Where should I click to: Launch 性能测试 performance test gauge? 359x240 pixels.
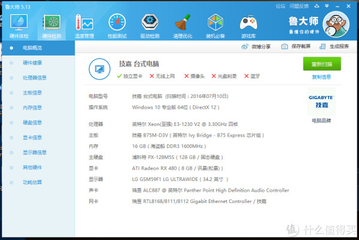tap(117, 26)
